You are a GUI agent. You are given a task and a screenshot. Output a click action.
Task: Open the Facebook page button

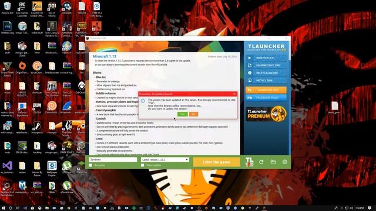tap(266, 98)
